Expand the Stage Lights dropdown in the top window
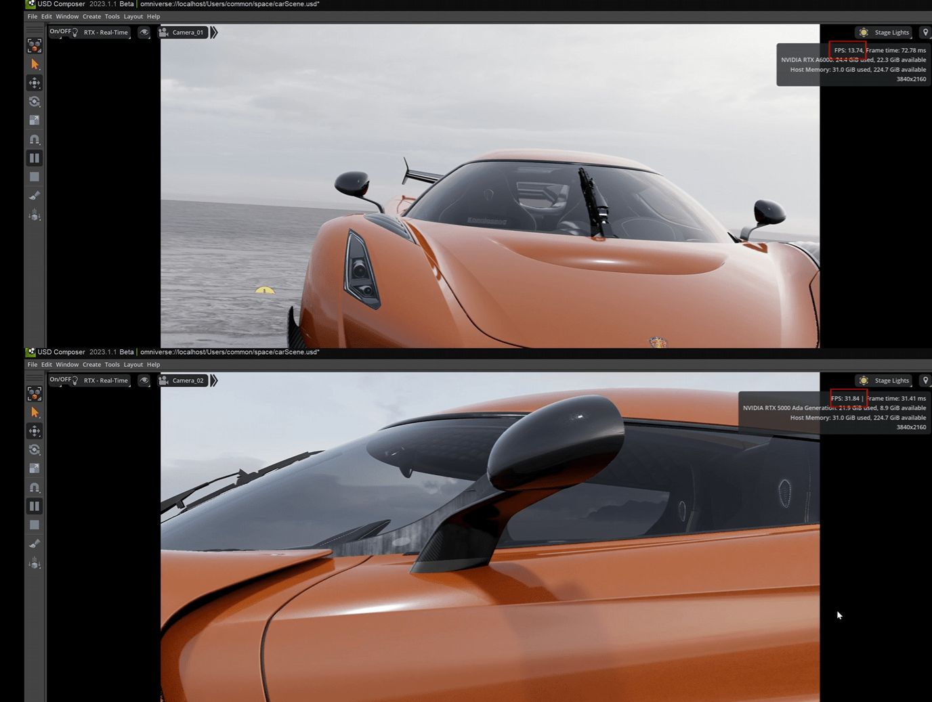The image size is (932, 702). point(884,32)
